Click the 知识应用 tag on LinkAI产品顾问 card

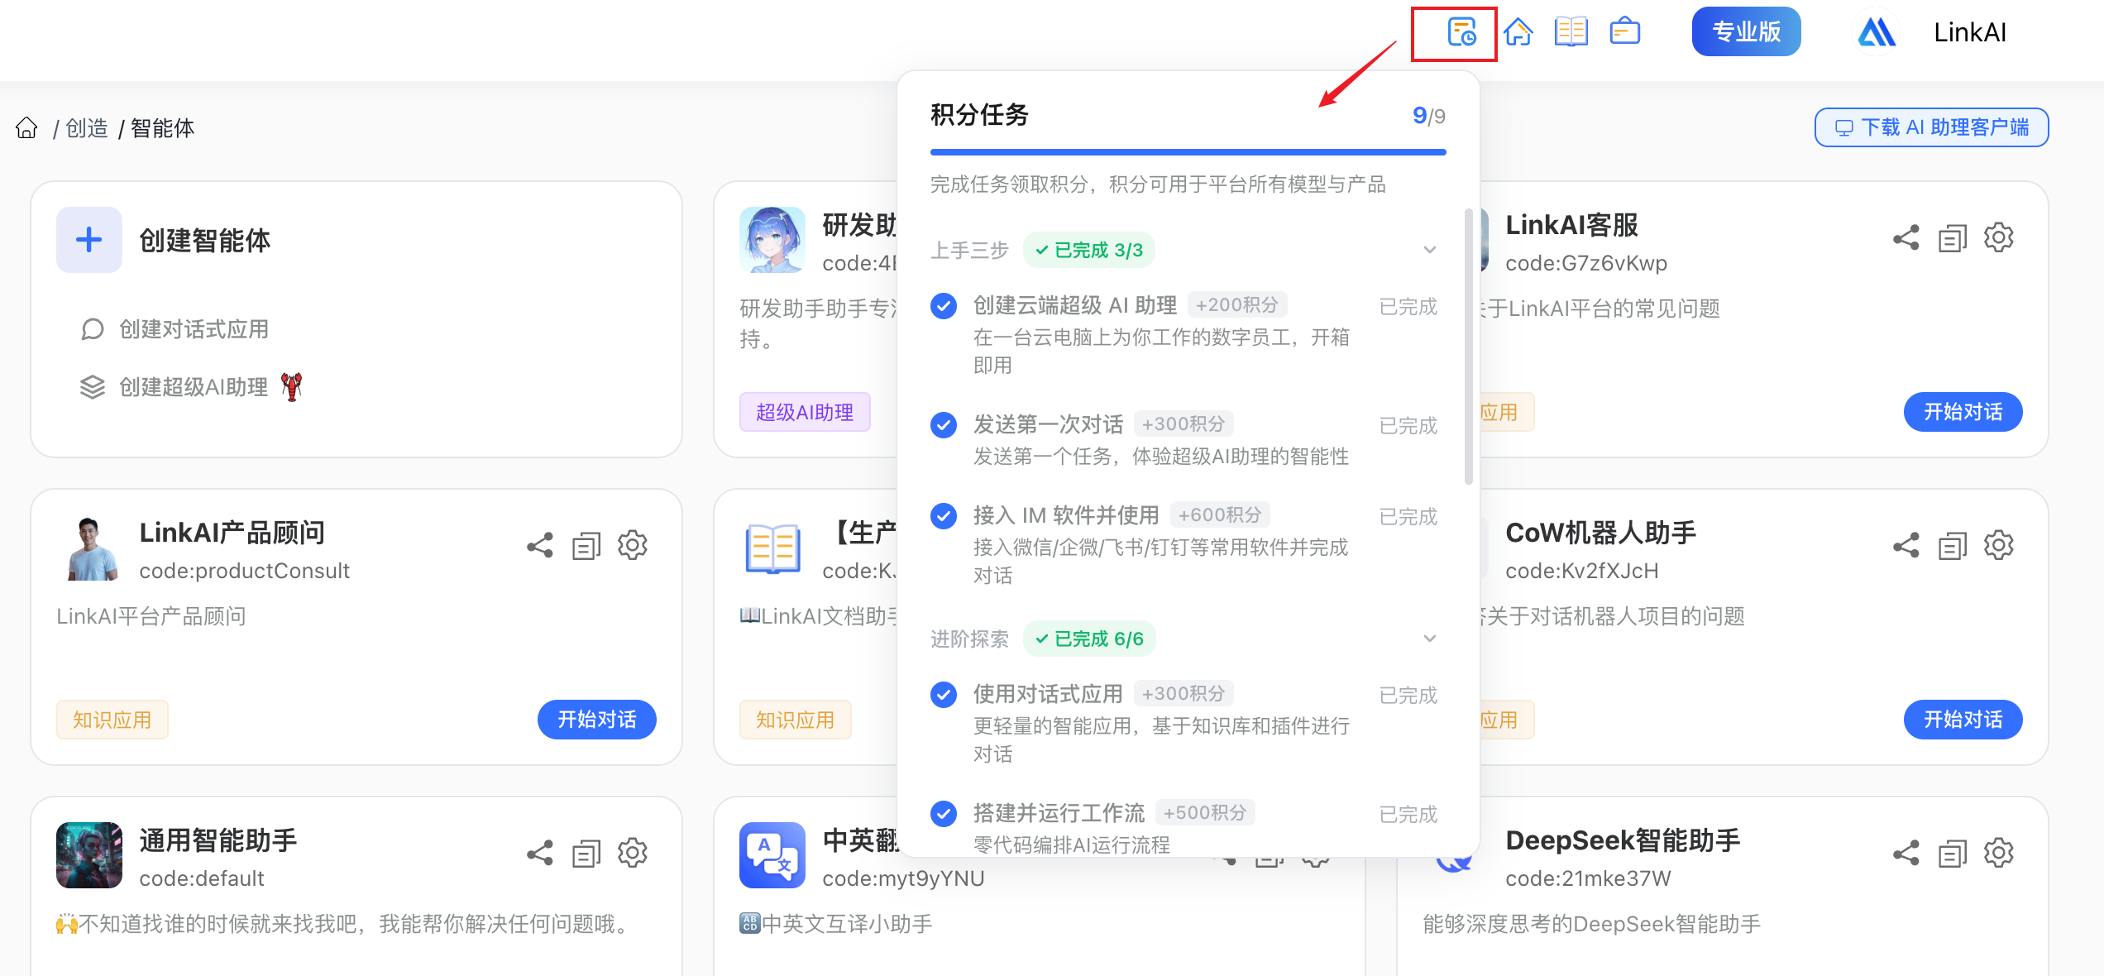(112, 720)
